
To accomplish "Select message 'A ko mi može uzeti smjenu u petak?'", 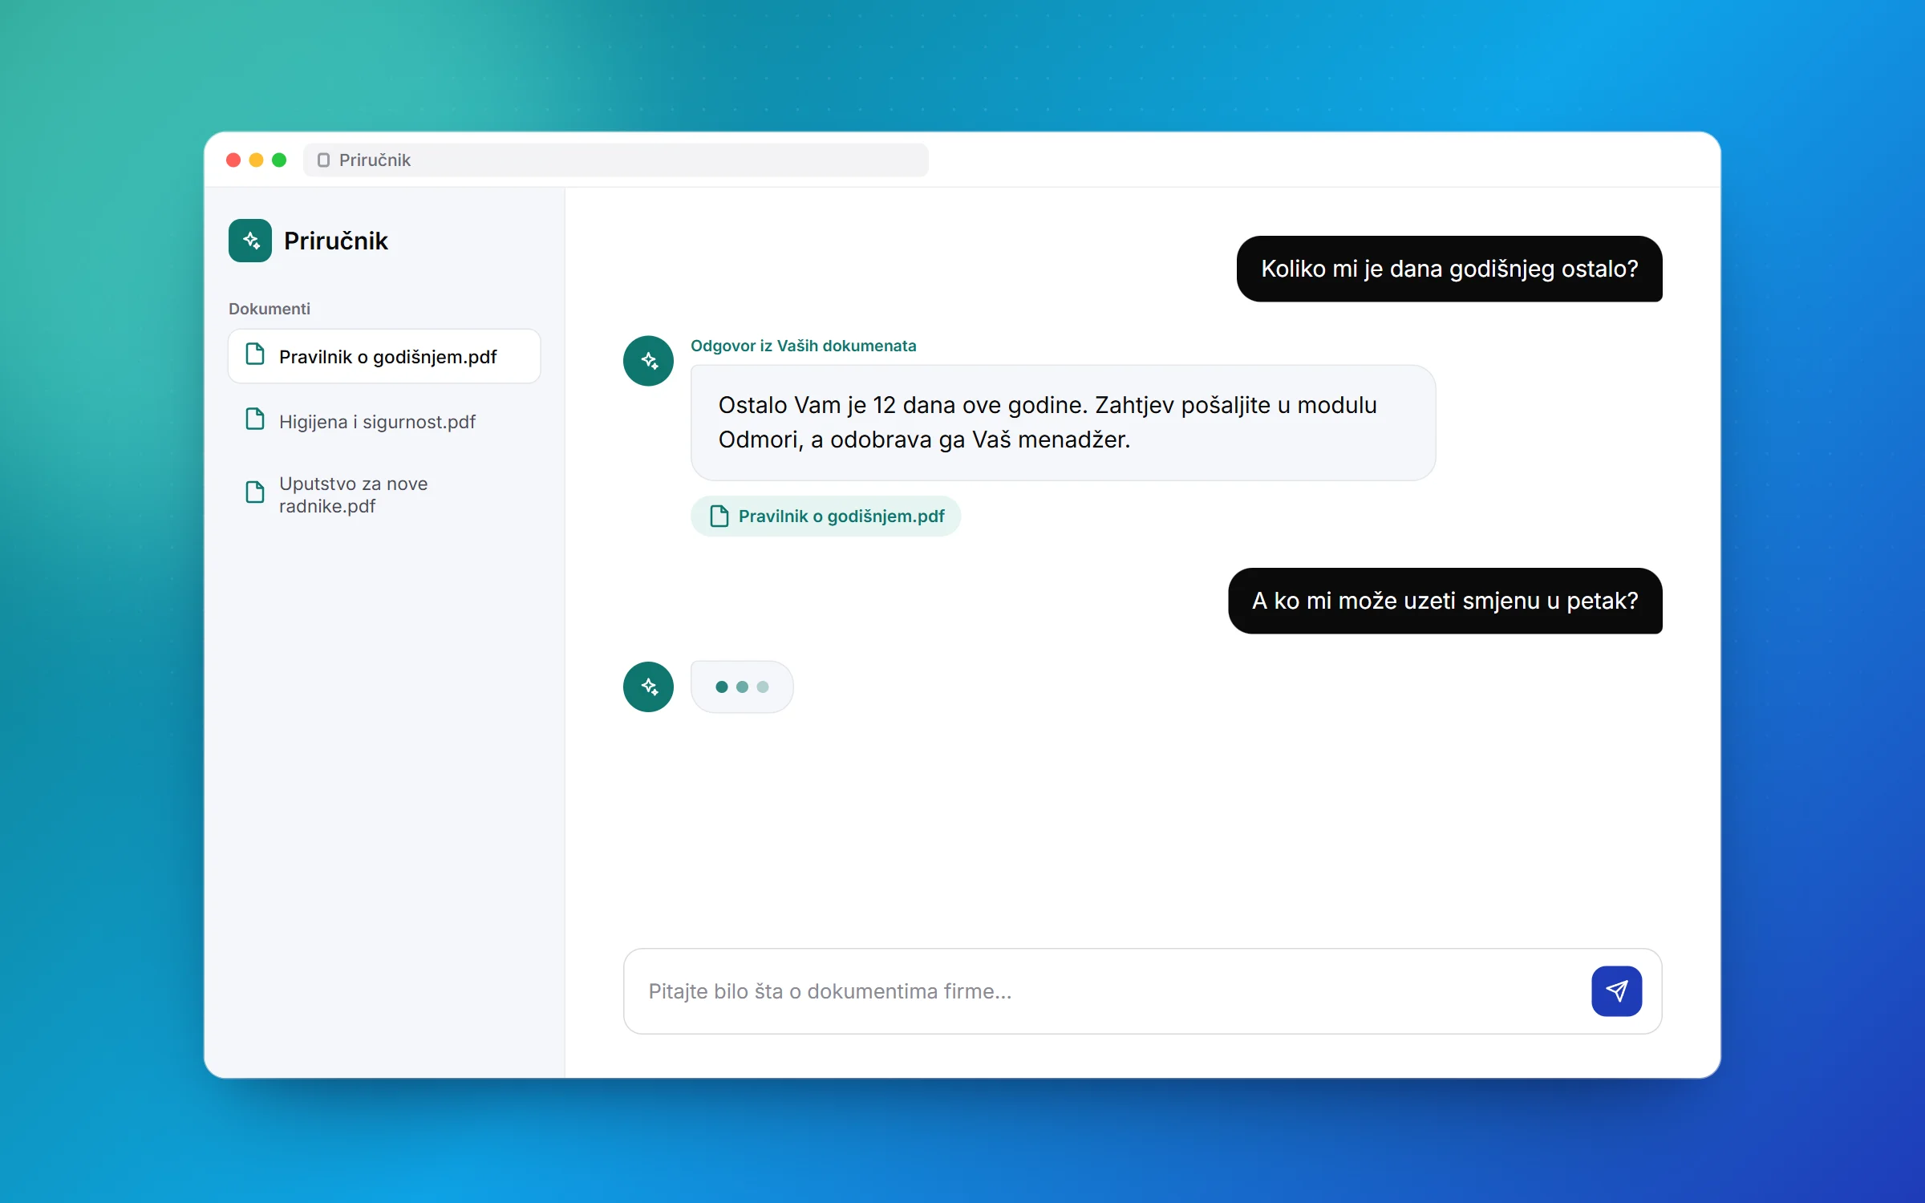I will [x=1445, y=601].
